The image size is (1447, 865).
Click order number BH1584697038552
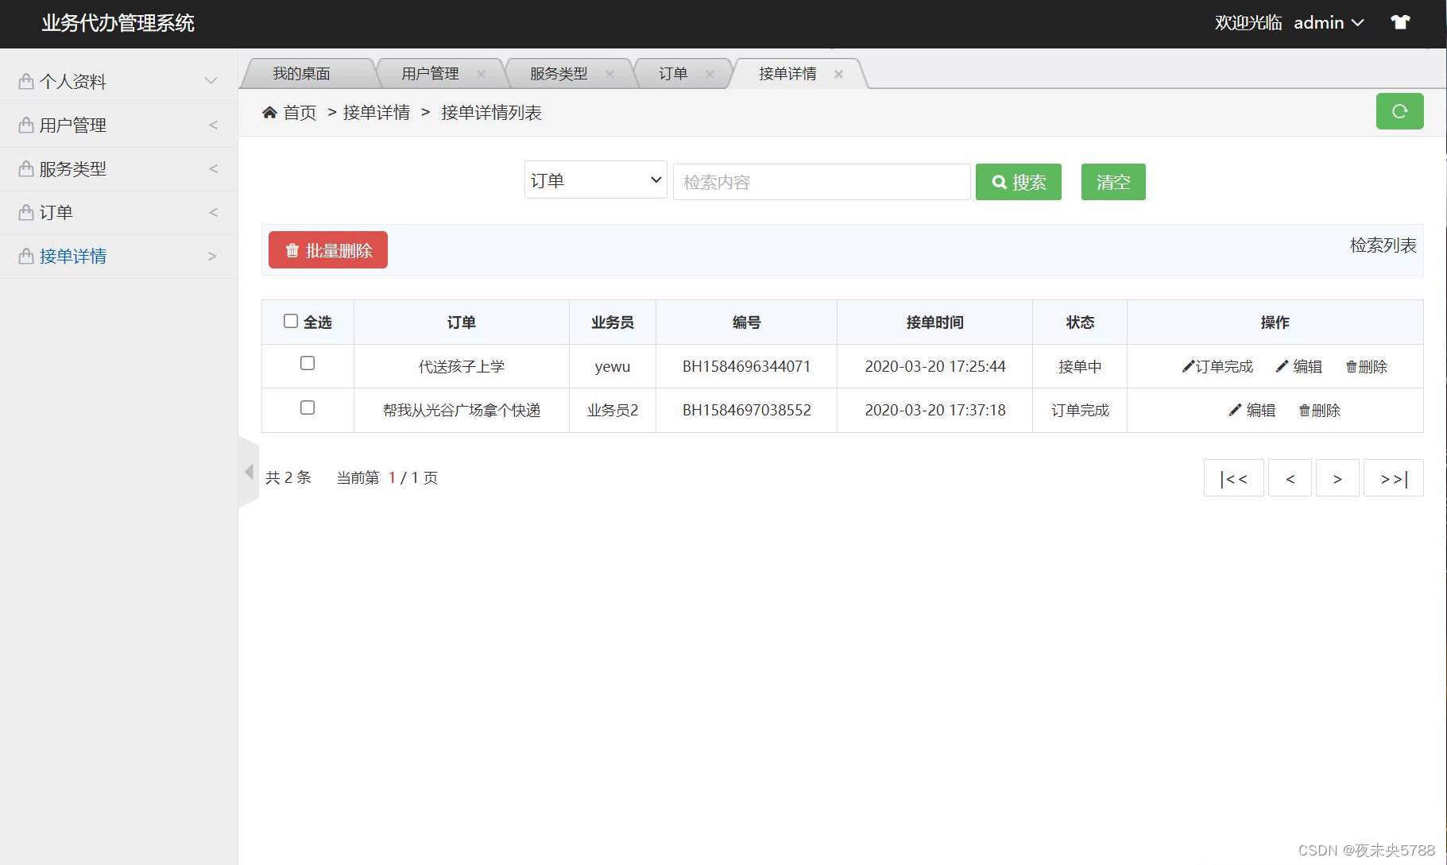pos(746,410)
